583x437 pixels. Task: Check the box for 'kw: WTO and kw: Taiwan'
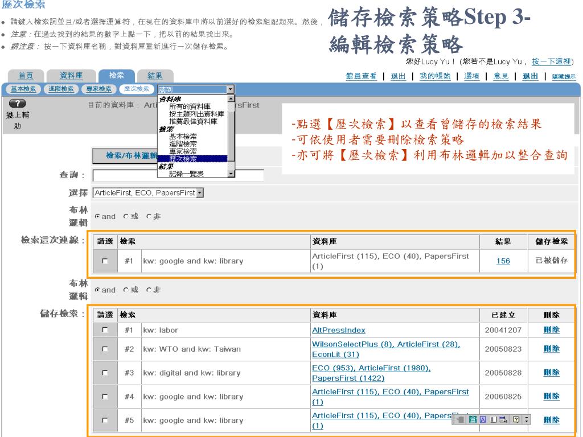105,349
